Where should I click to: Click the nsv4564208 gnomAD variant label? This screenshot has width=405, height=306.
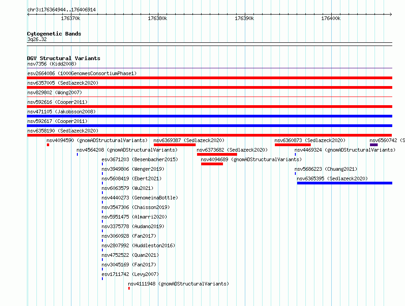pyautogui.click(x=127, y=150)
